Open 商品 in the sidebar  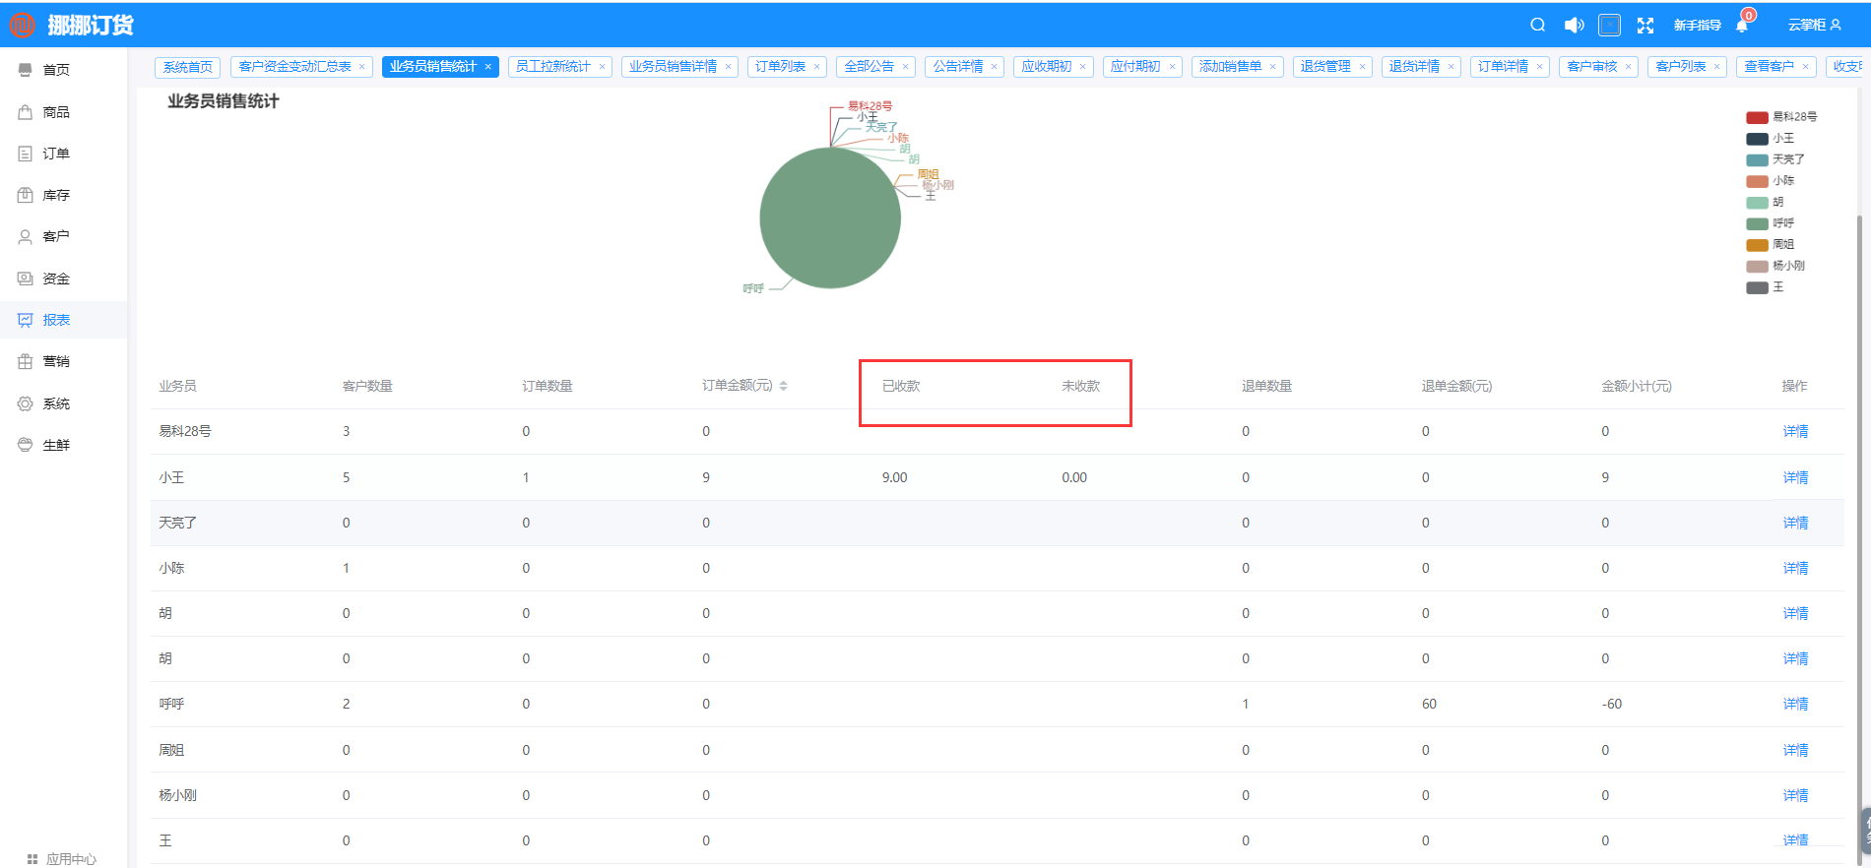pyautogui.click(x=56, y=112)
